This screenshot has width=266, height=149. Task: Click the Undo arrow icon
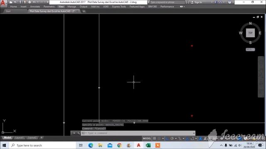34,2
